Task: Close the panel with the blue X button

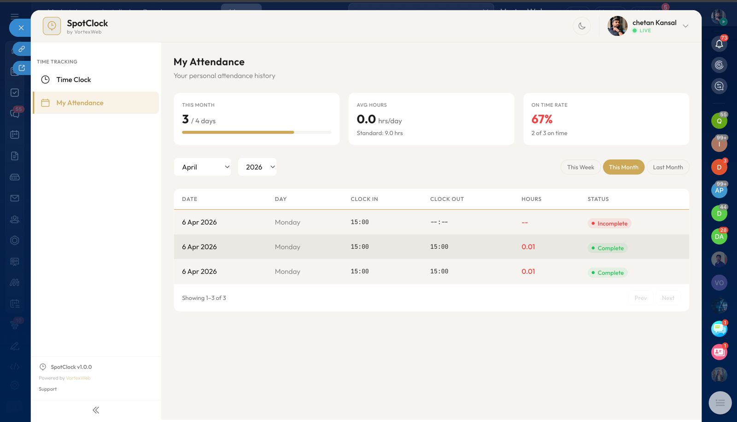Action: click(x=21, y=28)
